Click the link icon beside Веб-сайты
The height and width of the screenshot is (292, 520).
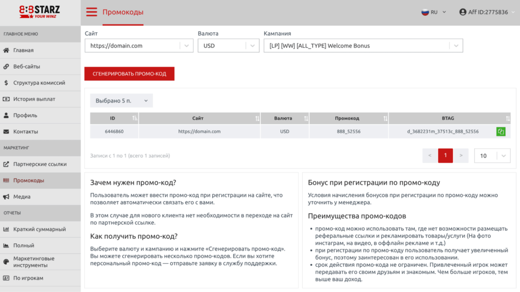tap(6, 66)
